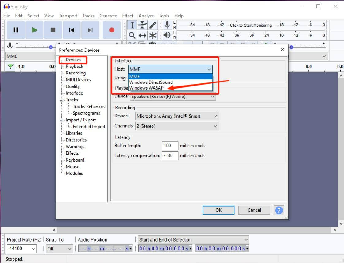Open the View menu
The height and width of the screenshot is (263, 344).
click(x=49, y=16)
